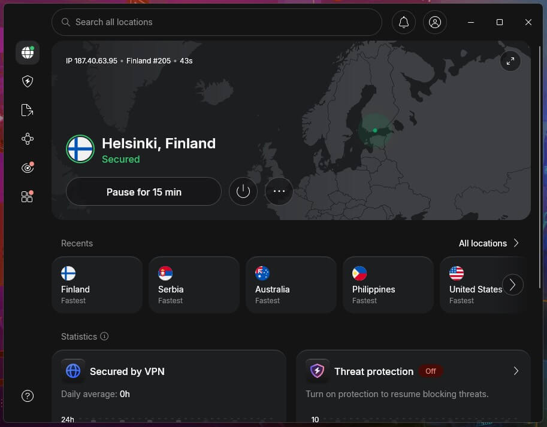This screenshot has height=427, width=547.
Task: Click the Statistics section label
Action: click(79, 337)
